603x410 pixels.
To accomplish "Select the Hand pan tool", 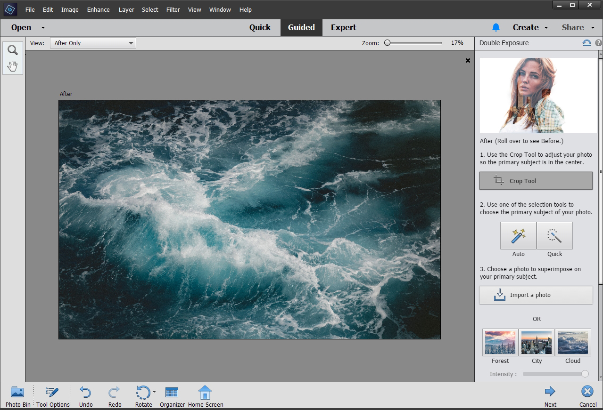I will click(x=13, y=66).
